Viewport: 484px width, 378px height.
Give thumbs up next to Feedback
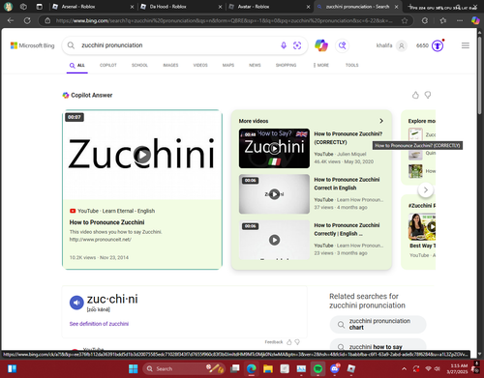pyautogui.click(x=289, y=342)
